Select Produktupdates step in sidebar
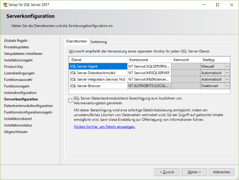 pos(17,47)
